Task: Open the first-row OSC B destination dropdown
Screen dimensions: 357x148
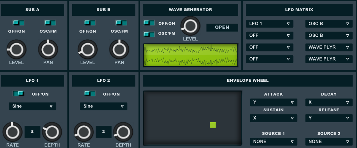Action: click(329, 24)
